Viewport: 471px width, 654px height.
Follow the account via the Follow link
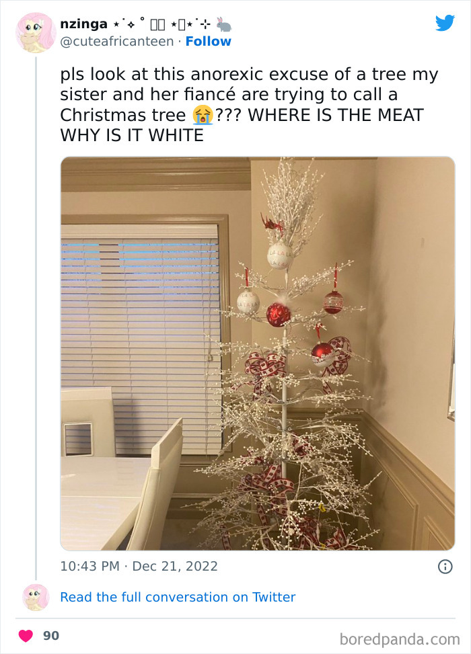pos(209,41)
